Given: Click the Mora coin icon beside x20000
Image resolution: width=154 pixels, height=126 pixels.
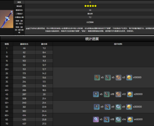Looking at the screenshot, I should point(130,94).
